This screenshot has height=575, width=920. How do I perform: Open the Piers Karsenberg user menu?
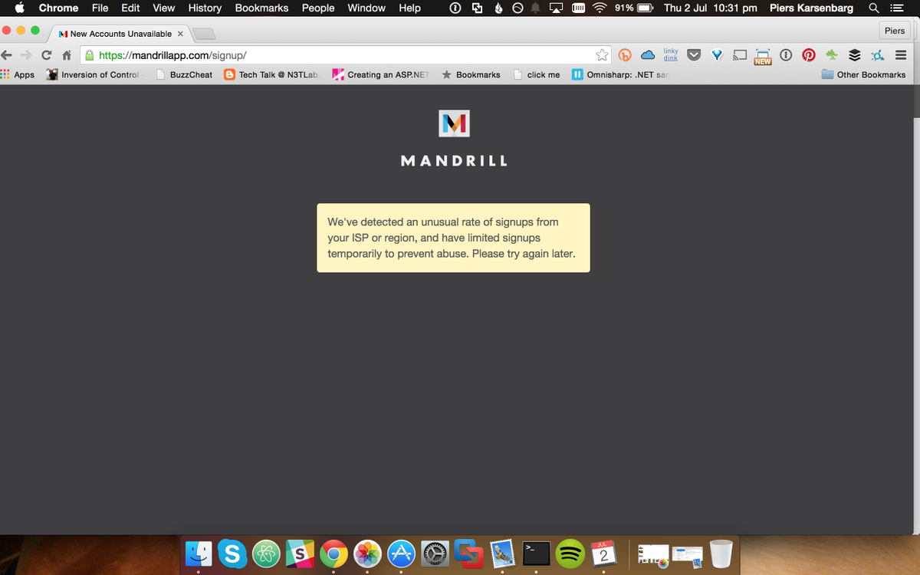click(811, 8)
